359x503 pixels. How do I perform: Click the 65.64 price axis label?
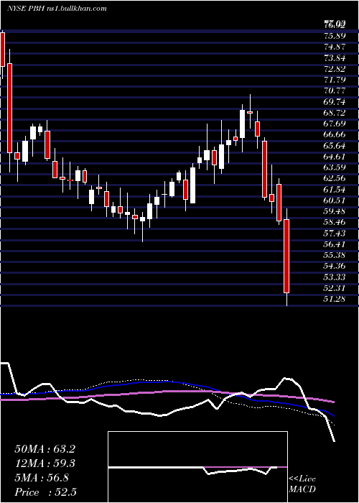click(x=335, y=145)
